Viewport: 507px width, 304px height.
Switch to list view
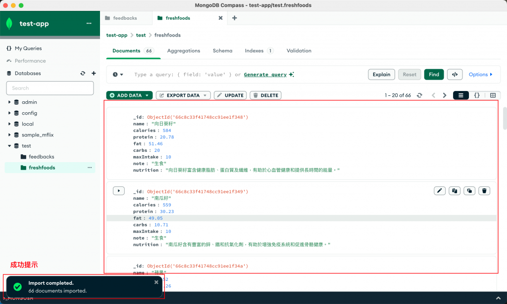(461, 95)
